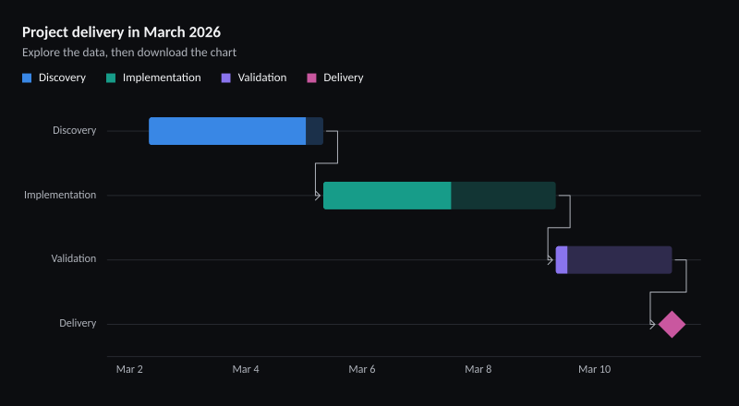Toggle the Delivery legend entry
The image size is (739, 406).
[335, 78]
